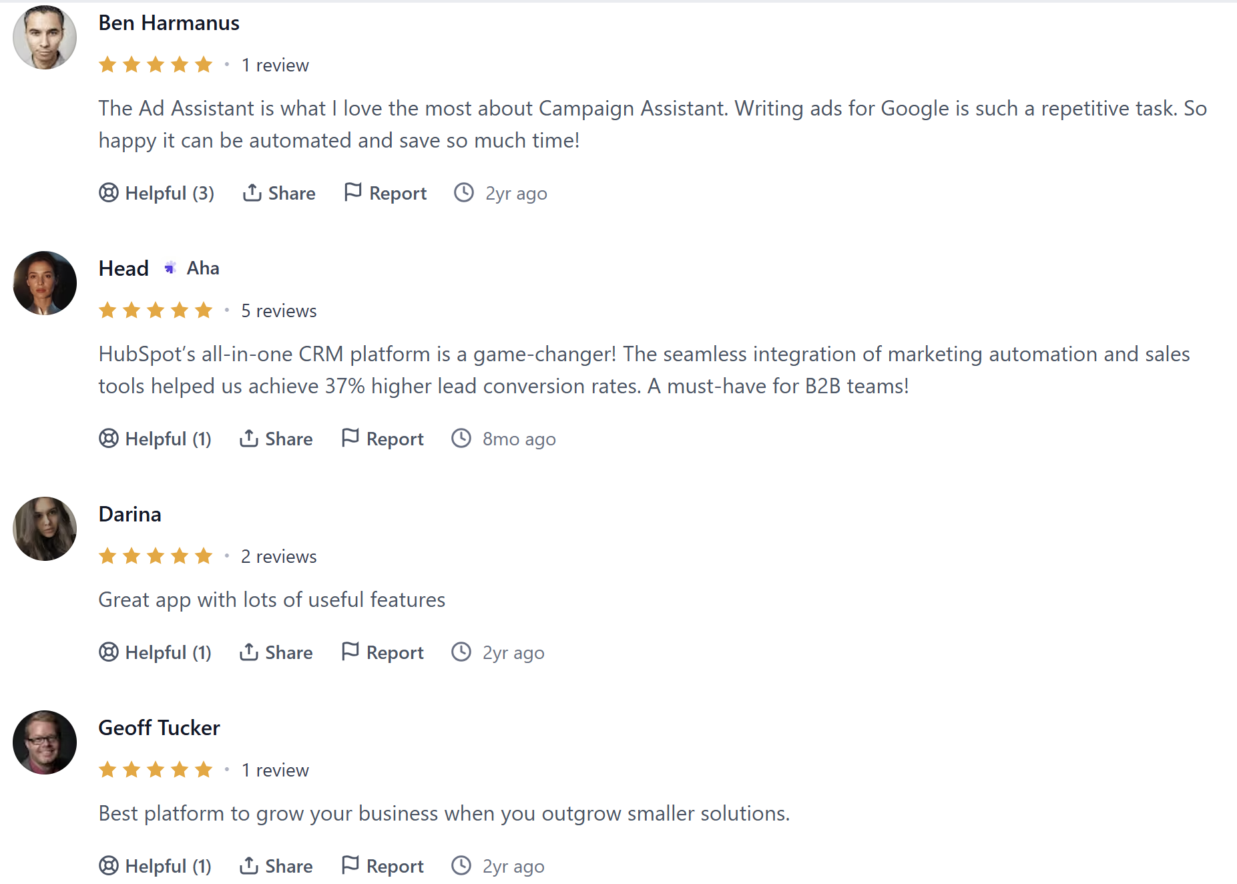Click the clock icon next to 8mo ago
The height and width of the screenshot is (884, 1237).
tap(461, 438)
